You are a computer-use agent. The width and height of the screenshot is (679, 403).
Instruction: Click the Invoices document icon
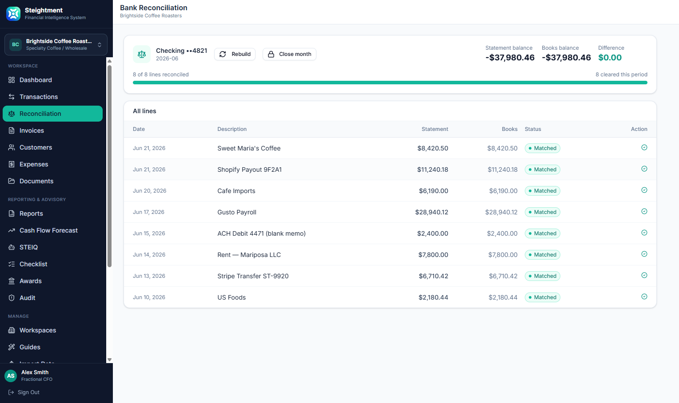pyautogui.click(x=12, y=130)
